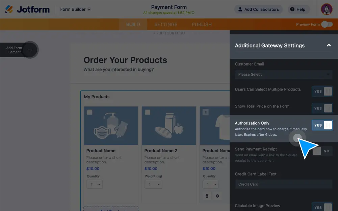Open the Add Form Element panel with the plus icon
The height and width of the screenshot is (211, 338).
point(30,50)
